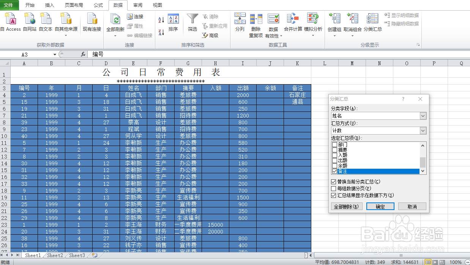Sort descending Z to A

pos(161,32)
